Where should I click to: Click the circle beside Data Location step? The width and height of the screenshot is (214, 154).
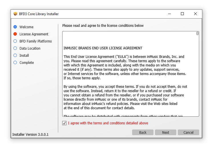(x=15, y=48)
